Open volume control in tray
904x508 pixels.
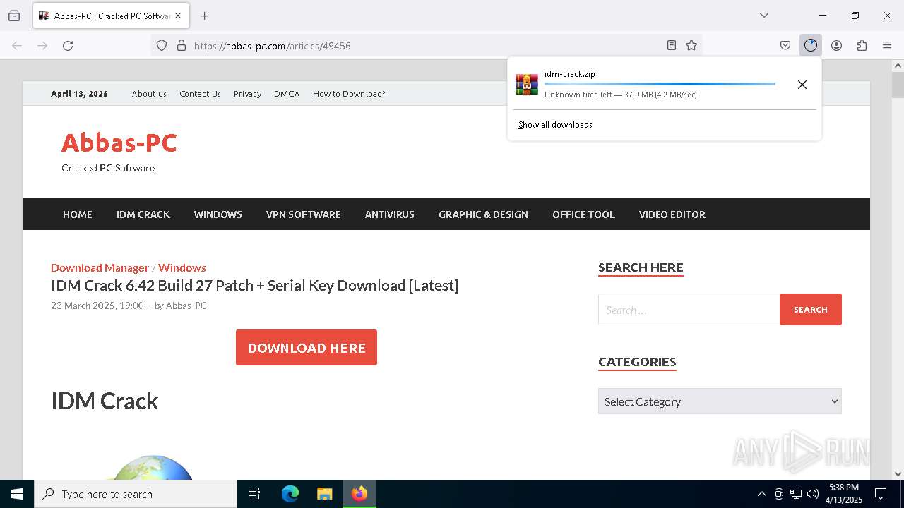(813, 494)
